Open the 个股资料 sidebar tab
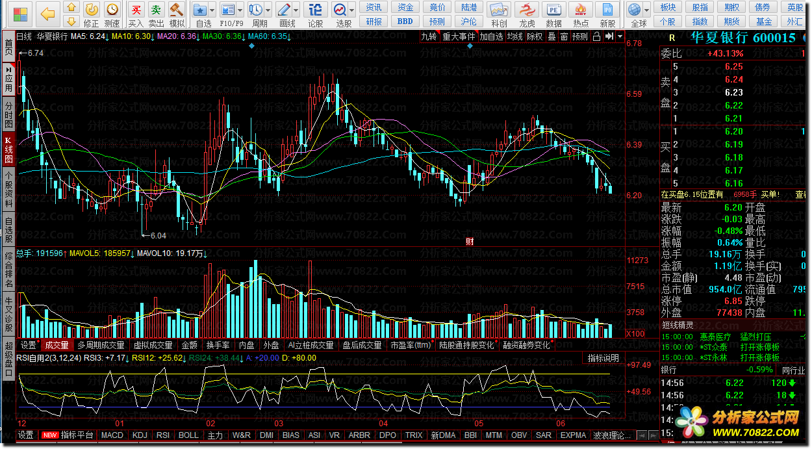This screenshot has height=449, width=812. (x=8, y=190)
